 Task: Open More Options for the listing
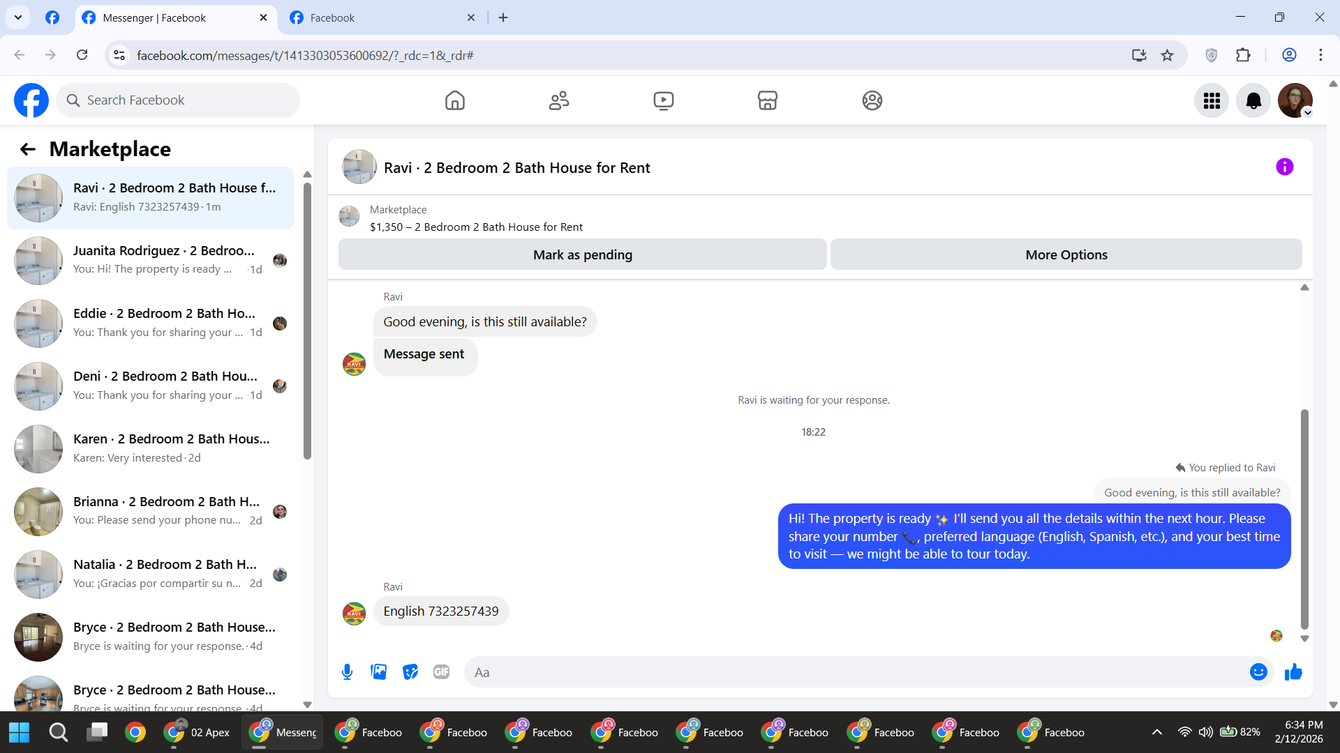(x=1066, y=254)
